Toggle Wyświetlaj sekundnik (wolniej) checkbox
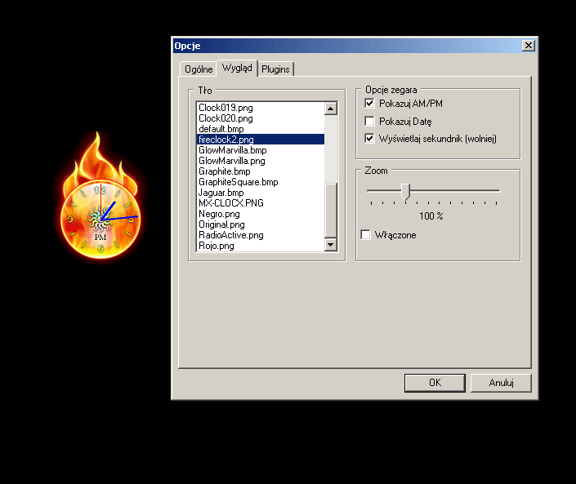This screenshot has width=576, height=484. click(369, 139)
